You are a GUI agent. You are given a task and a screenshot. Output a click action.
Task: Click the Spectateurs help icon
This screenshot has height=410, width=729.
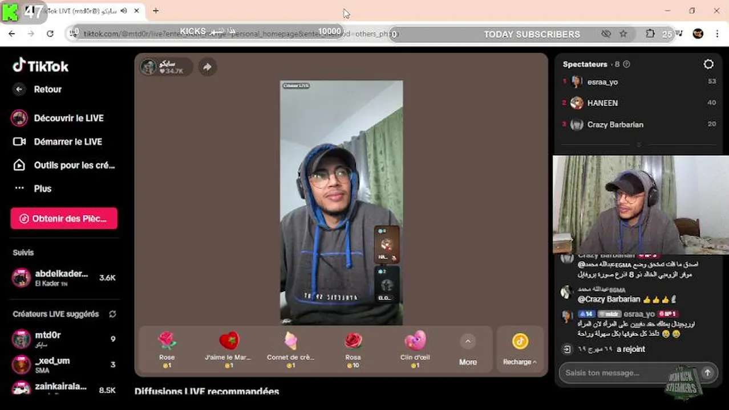[626, 64]
